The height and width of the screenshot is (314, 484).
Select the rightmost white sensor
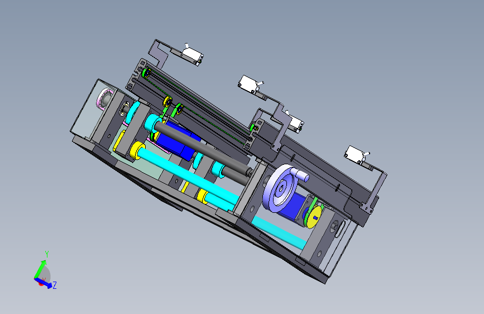[356, 154]
